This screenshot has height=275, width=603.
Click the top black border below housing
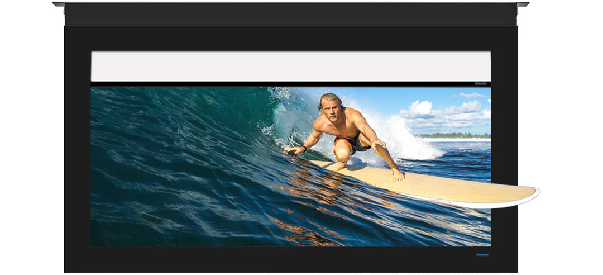(291, 38)
